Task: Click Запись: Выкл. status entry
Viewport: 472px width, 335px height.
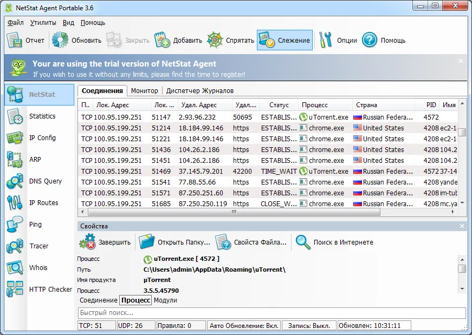Action: click(309, 326)
